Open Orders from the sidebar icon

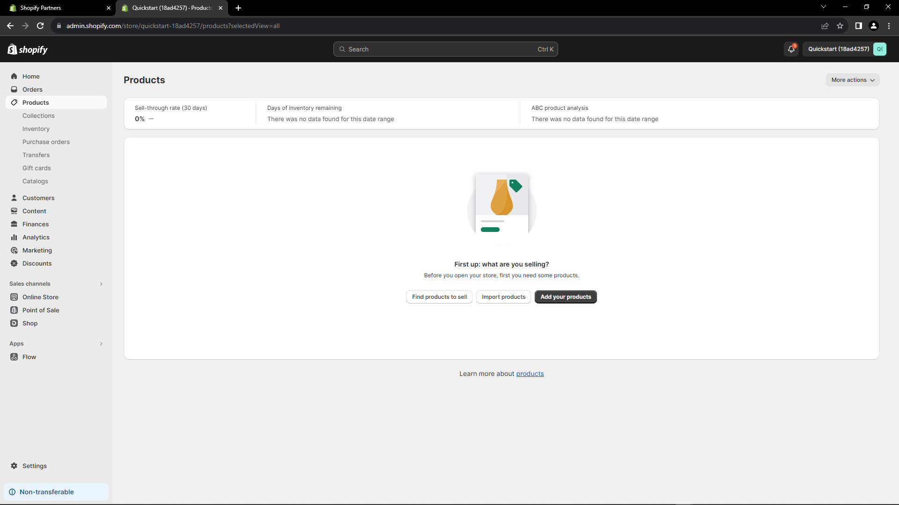click(x=15, y=89)
